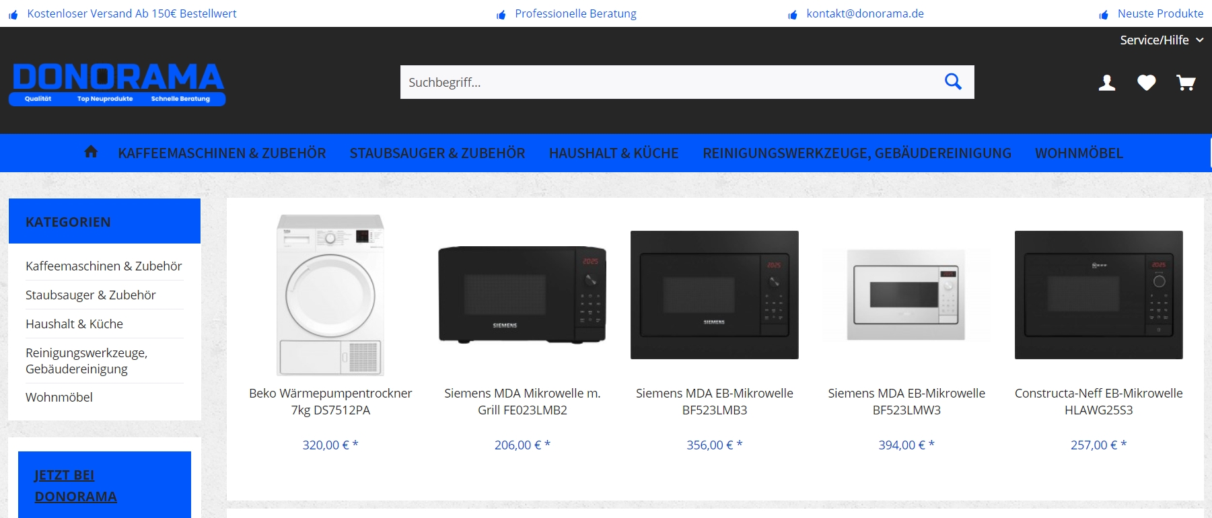Open Kaffeemaschinen & Zubehör nav menu

pos(222,153)
